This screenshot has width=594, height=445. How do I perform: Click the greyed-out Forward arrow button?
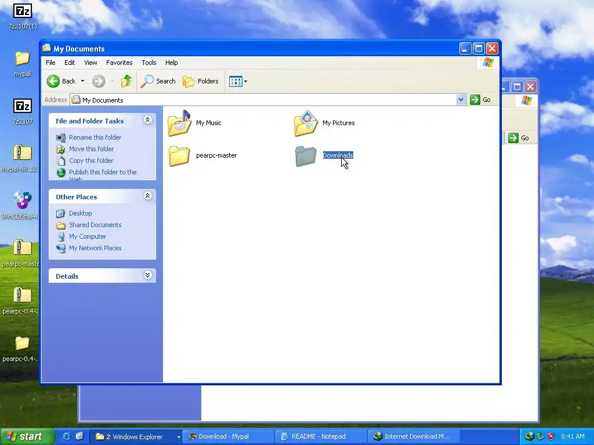99,81
